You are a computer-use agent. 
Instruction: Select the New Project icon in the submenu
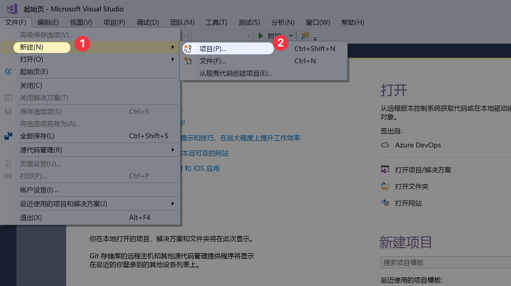pos(188,48)
